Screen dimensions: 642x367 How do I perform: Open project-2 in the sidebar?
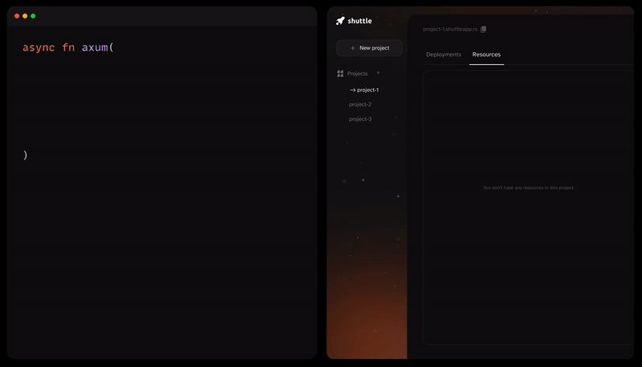tap(360, 105)
